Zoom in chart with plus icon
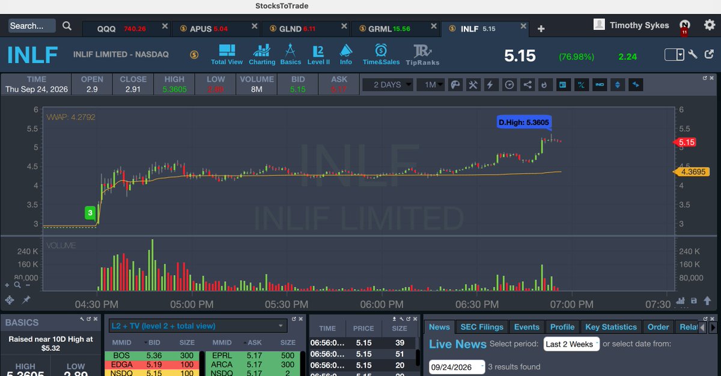 click(x=6, y=285)
